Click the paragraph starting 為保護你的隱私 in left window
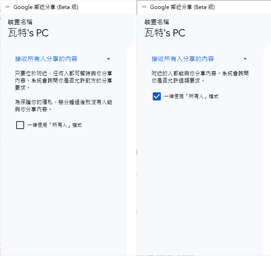Viewport: 271px width, 256px height. [x=64, y=105]
